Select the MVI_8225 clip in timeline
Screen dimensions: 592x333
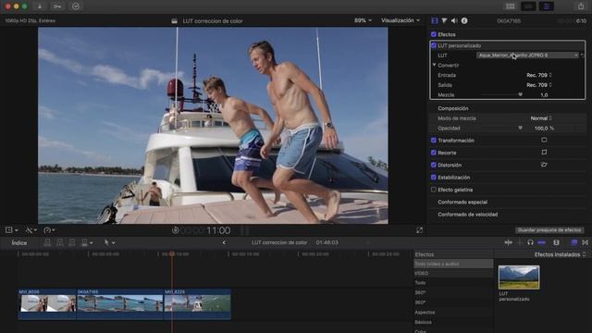[197, 304]
